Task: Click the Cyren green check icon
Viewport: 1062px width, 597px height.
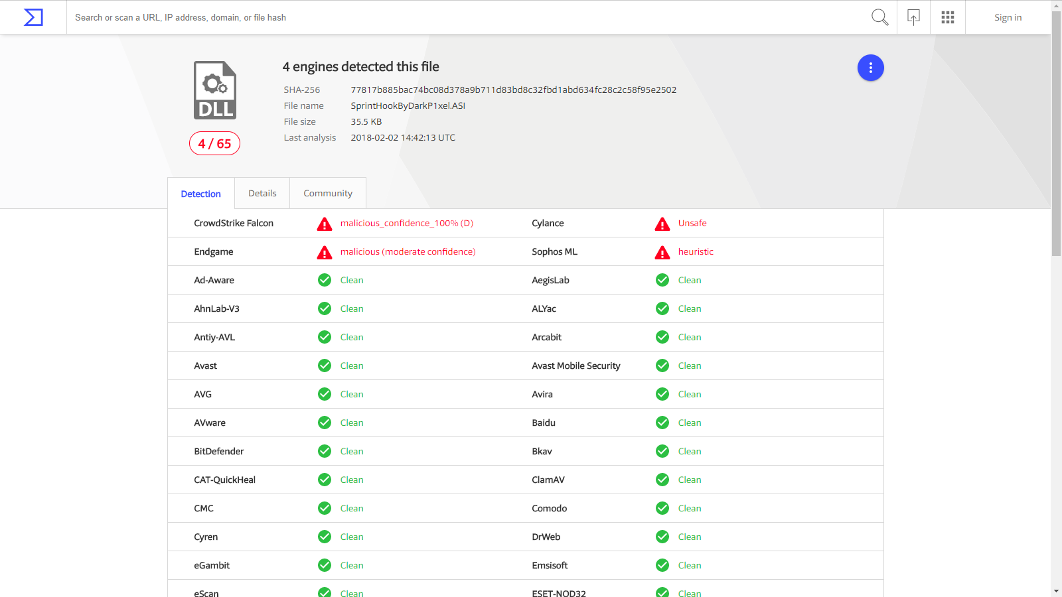Action: 325,537
